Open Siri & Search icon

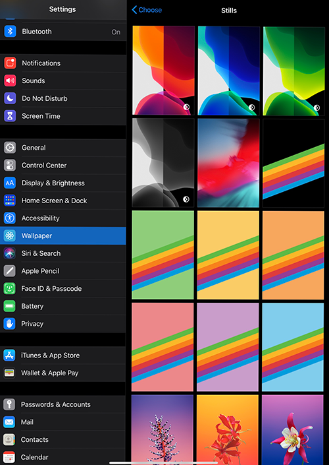[10, 253]
